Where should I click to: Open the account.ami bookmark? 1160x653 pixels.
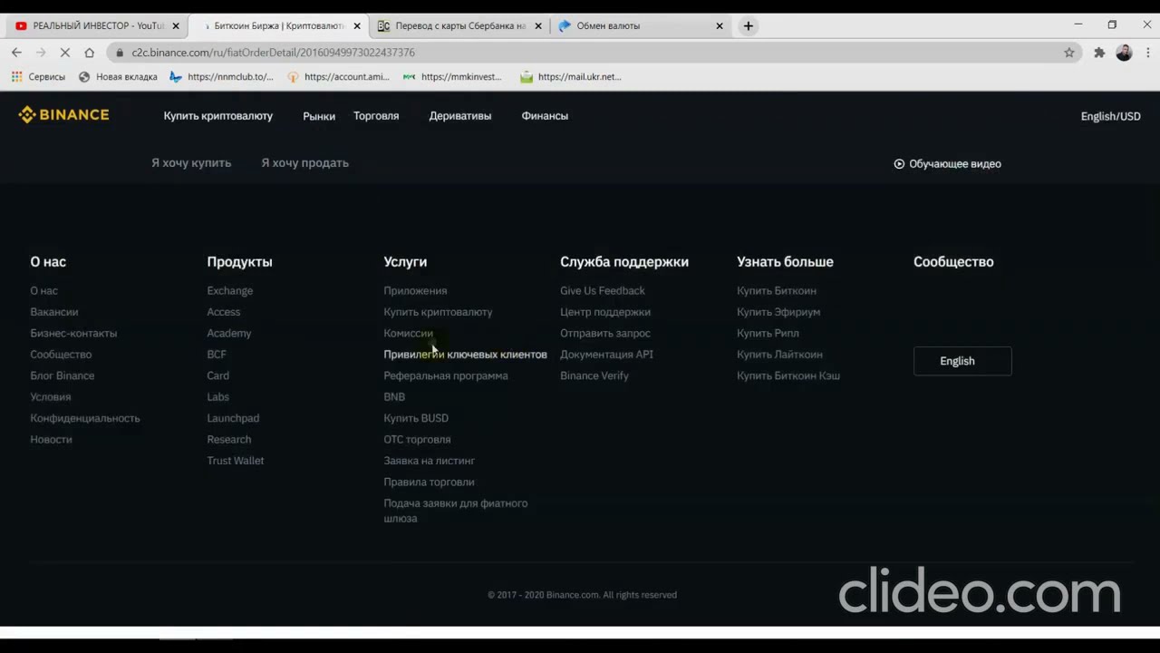point(338,77)
